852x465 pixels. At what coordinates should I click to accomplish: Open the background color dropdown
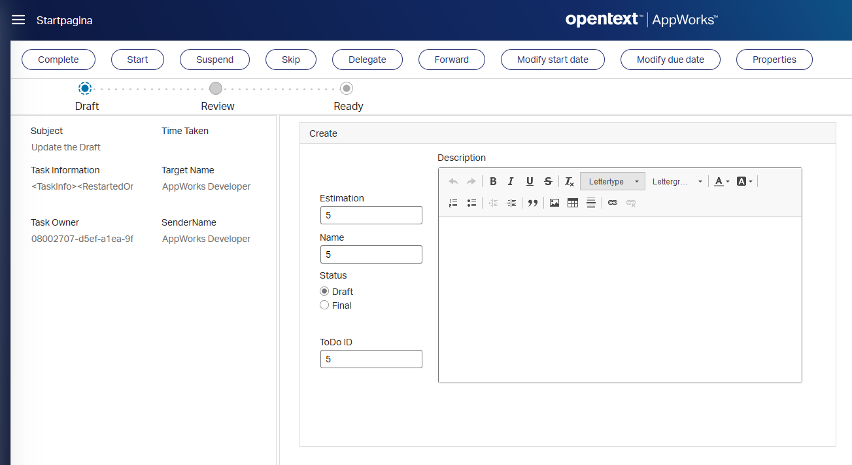tap(745, 181)
